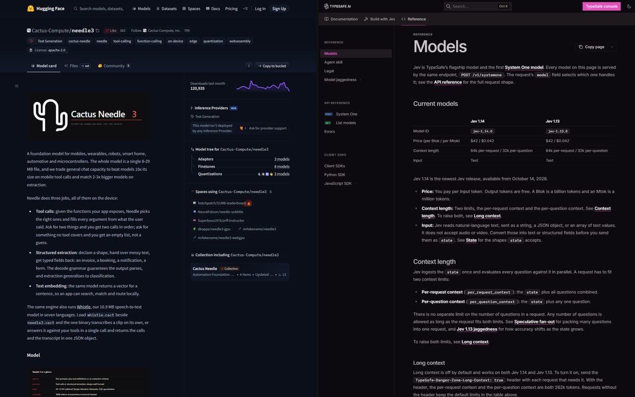The image size is (635, 397).
Task: Click the downloads sparkline chart
Action: pos(263,85)
